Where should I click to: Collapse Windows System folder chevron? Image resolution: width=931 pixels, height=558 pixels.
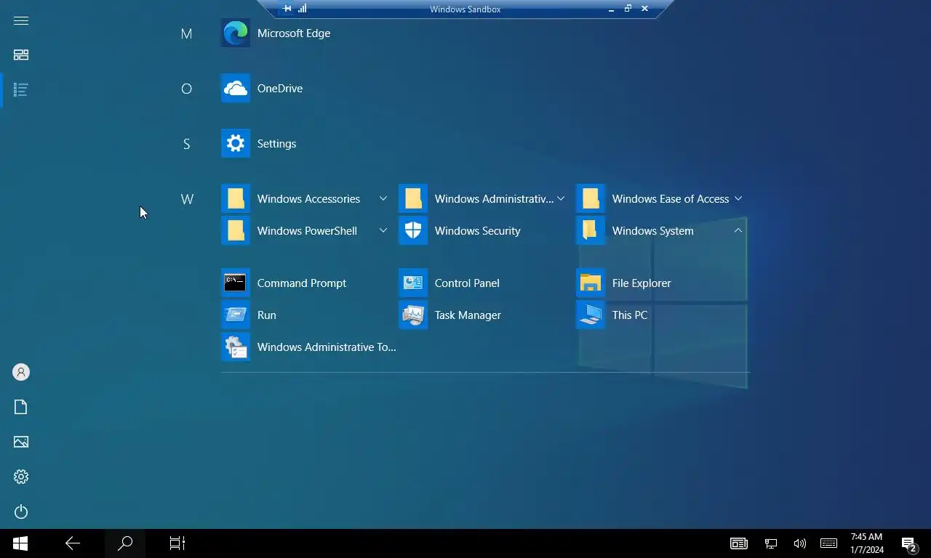coord(738,231)
